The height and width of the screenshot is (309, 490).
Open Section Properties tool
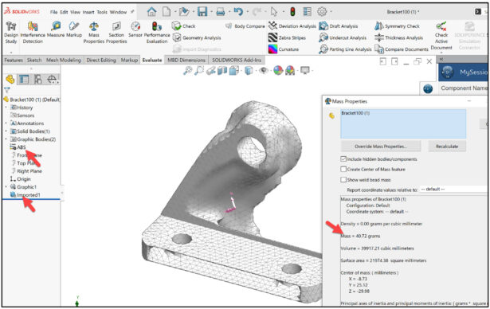click(116, 33)
